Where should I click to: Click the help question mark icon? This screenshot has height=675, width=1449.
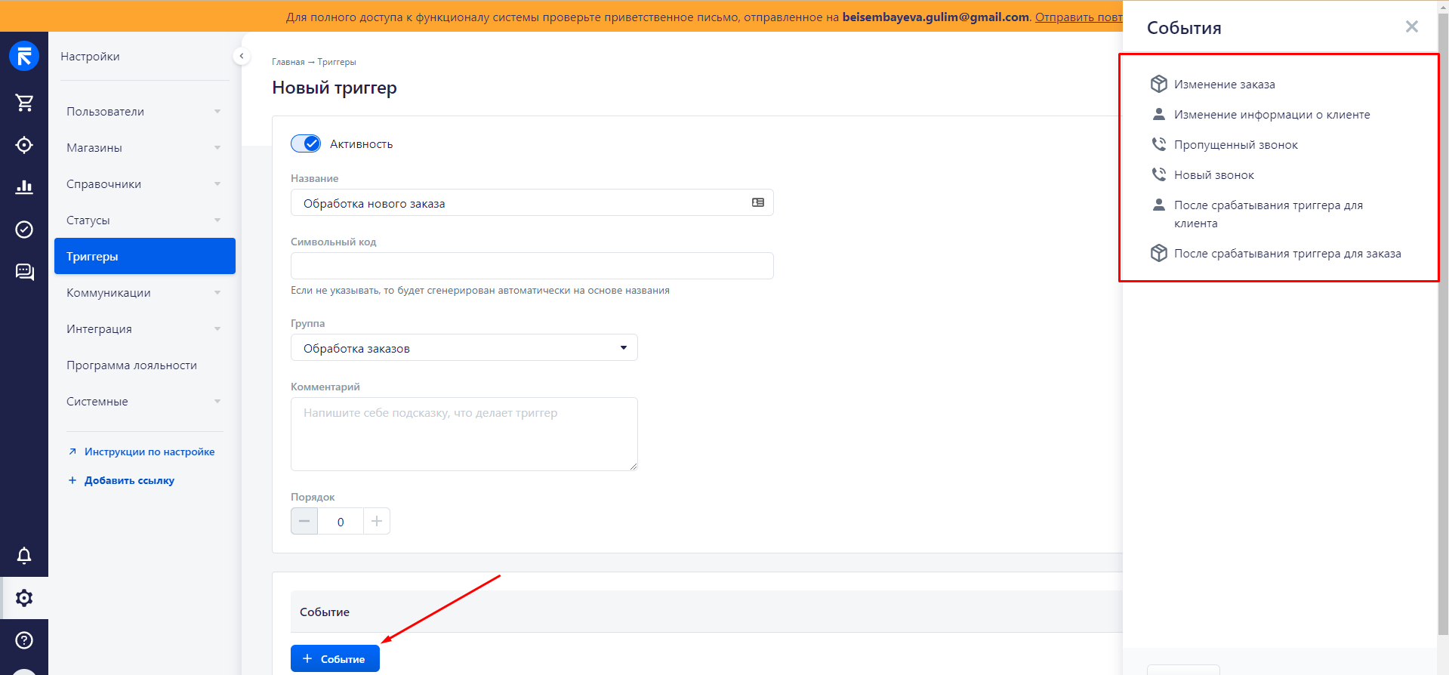pos(24,640)
